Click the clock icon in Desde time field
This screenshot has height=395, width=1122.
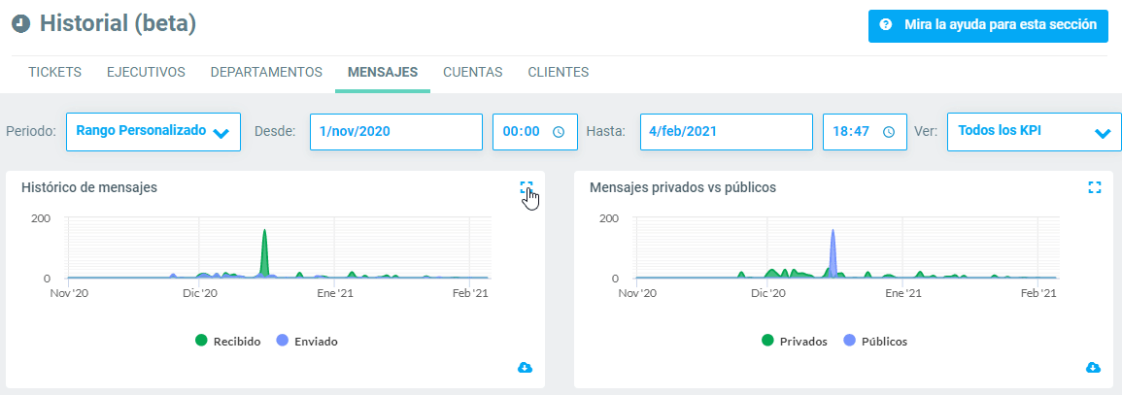point(559,132)
